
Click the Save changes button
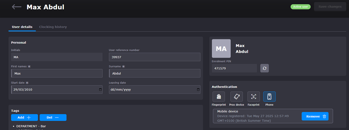(x=330, y=7)
